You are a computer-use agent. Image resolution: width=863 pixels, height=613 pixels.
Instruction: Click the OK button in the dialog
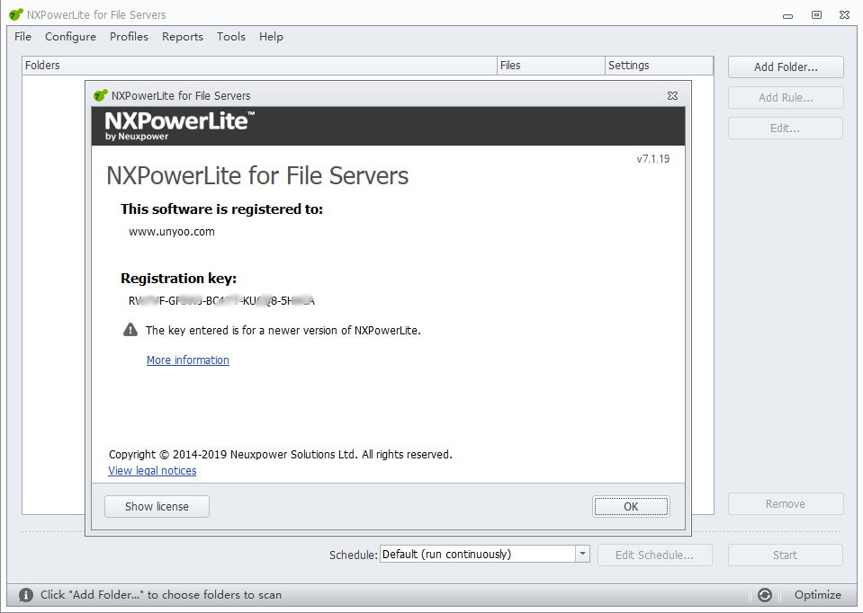631,506
